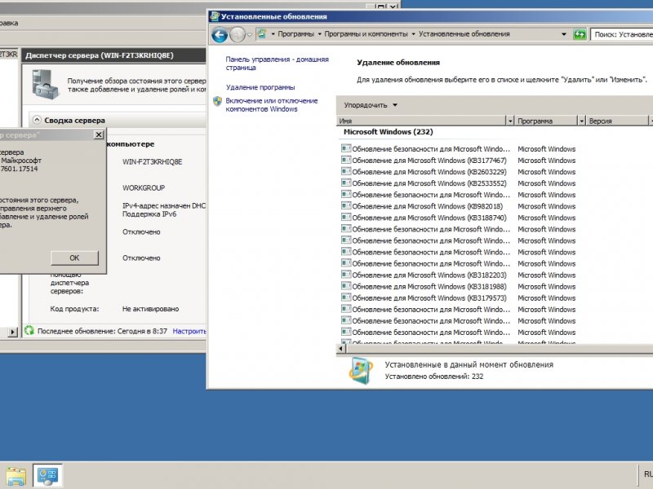
Task: Click shield icon beside Windows components link
Action: point(217,101)
